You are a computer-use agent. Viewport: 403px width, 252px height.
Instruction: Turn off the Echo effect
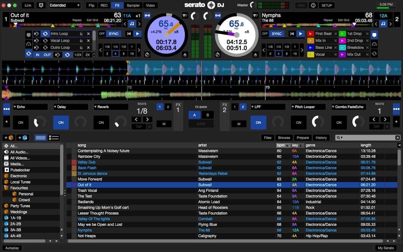click(20, 122)
